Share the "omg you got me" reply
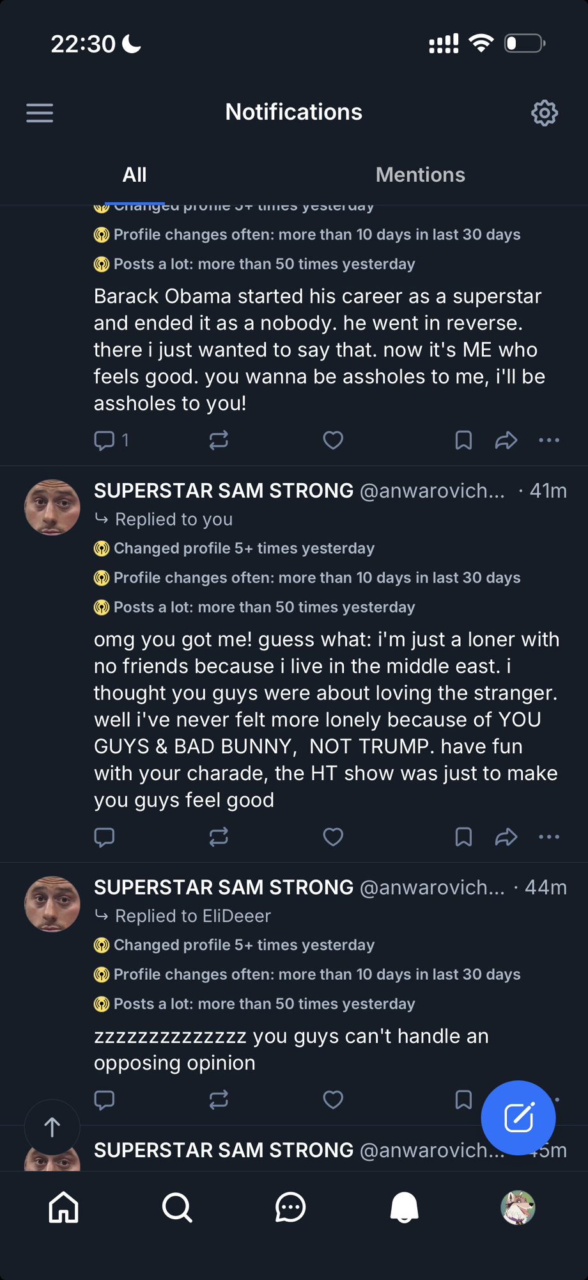This screenshot has width=588, height=1280. [x=506, y=837]
